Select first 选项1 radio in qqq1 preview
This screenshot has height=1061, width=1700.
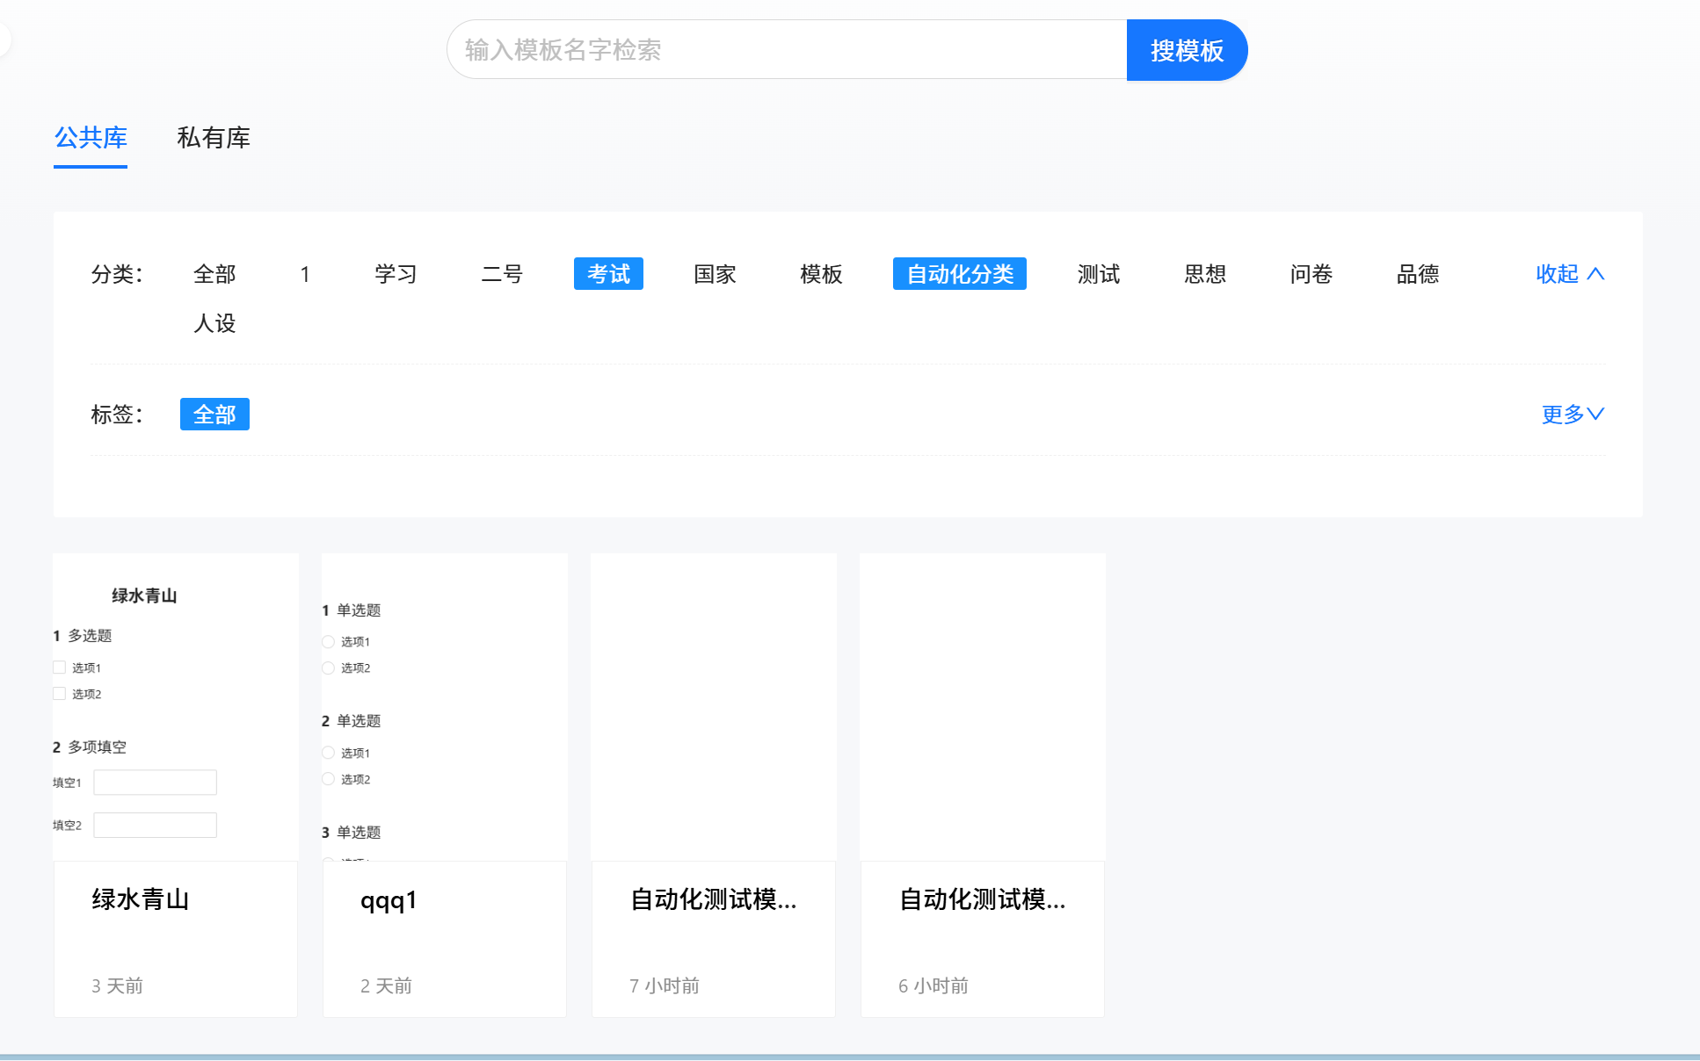pyautogui.click(x=328, y=642)
